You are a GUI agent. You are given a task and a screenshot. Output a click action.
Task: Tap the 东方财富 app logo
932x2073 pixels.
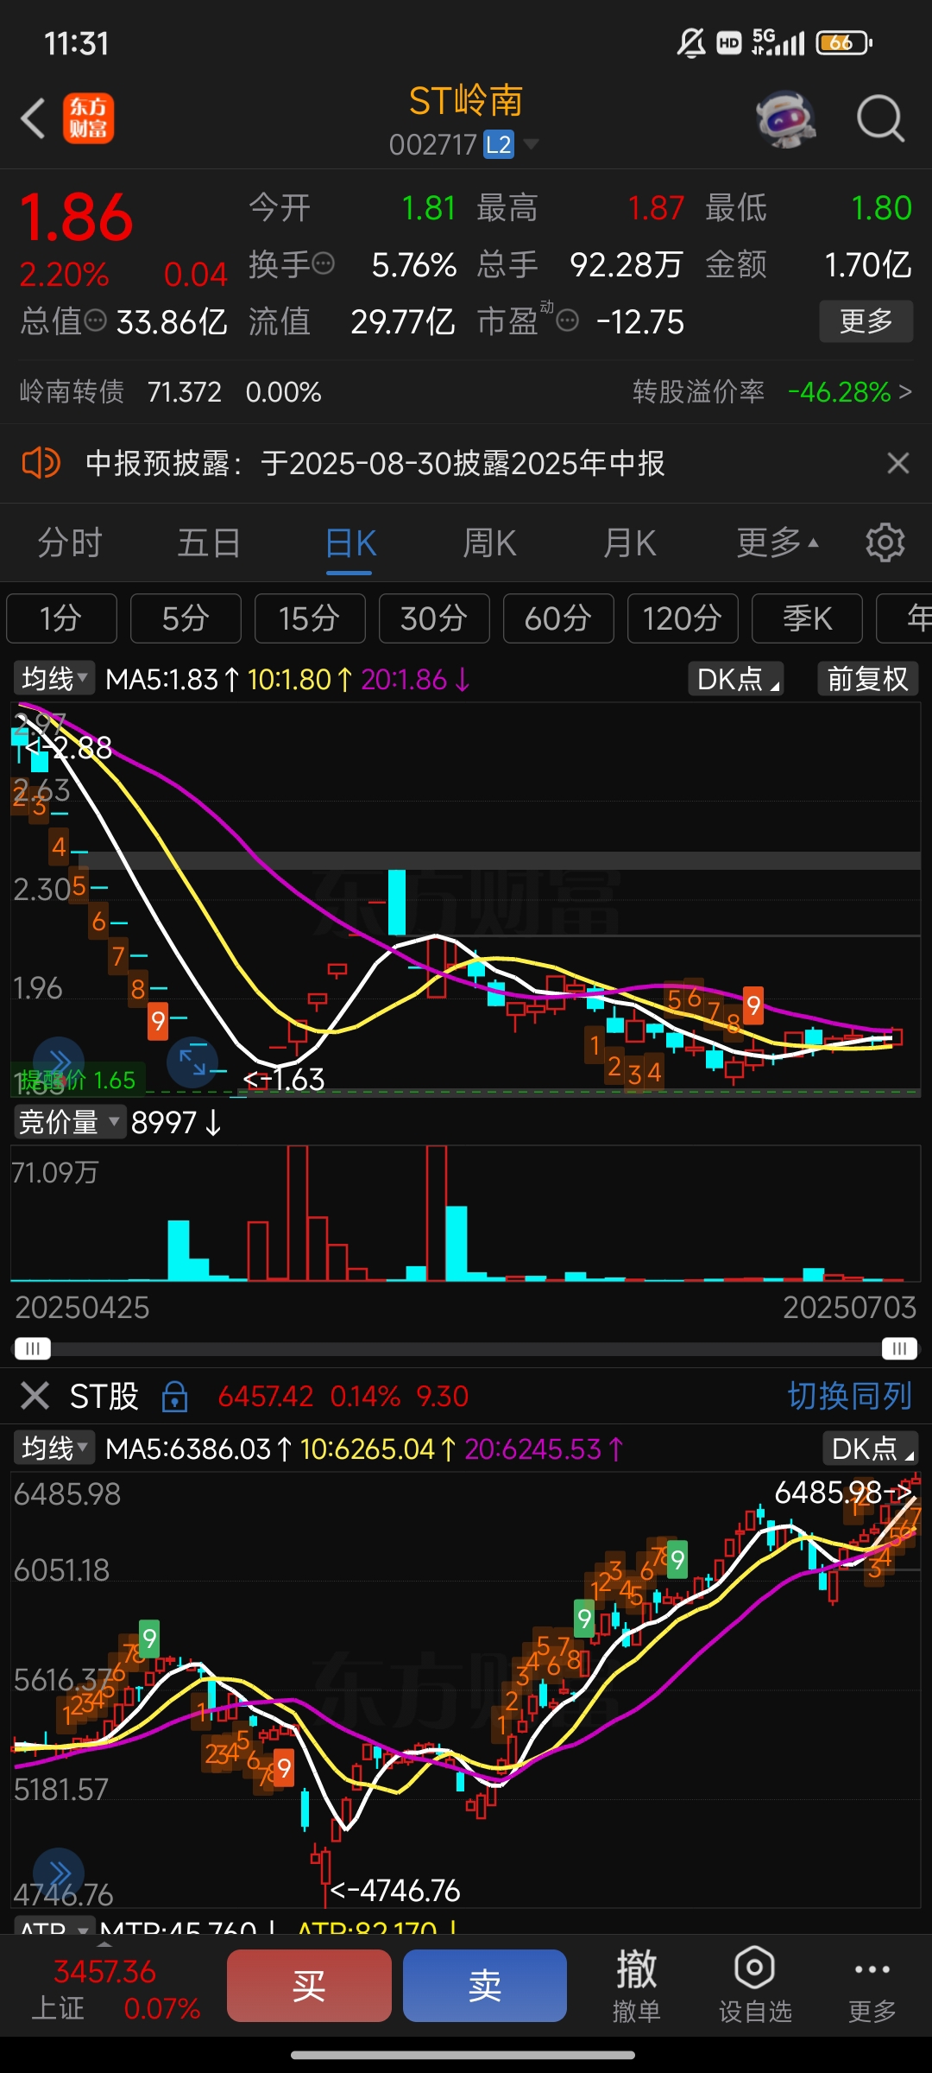point(88,118)
